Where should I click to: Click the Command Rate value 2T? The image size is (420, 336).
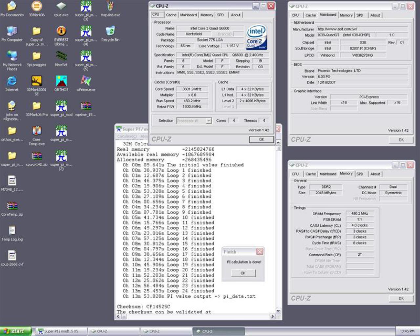tap(360, 255)
